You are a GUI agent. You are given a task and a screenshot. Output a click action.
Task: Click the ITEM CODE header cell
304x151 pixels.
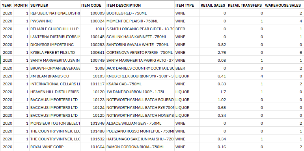pos(93,5)
